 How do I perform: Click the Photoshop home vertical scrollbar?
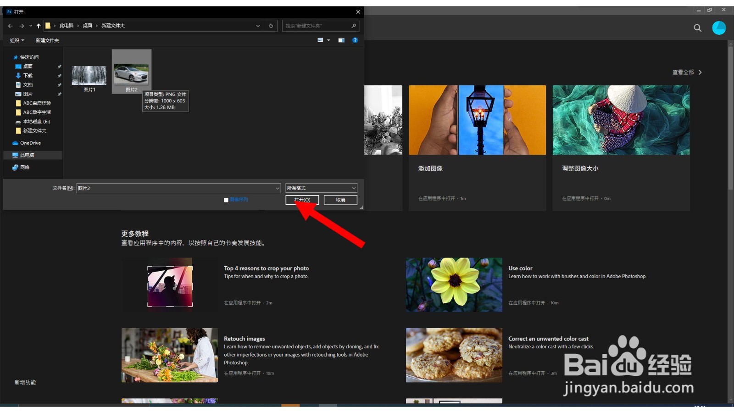[x=731, y=117]
